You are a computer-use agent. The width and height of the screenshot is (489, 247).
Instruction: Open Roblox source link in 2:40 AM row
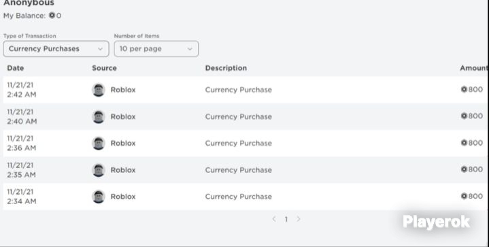[x=123, y=116]
